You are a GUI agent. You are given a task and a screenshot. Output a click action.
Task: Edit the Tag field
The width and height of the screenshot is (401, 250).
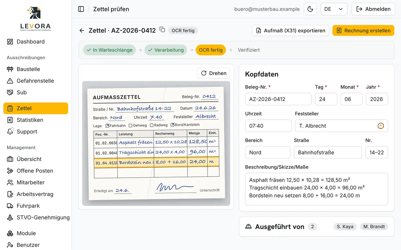point(326,99)
